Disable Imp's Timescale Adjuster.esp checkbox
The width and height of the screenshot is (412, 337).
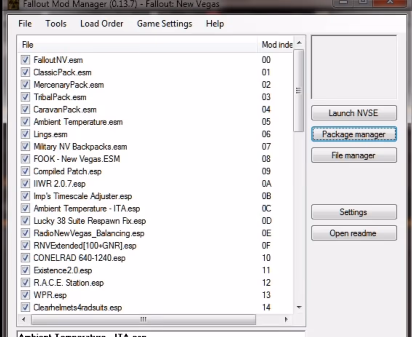[x=25, y=196]
